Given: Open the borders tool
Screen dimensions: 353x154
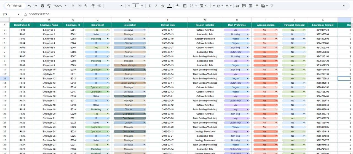Looking at the screenshot, I should point(185,6).
